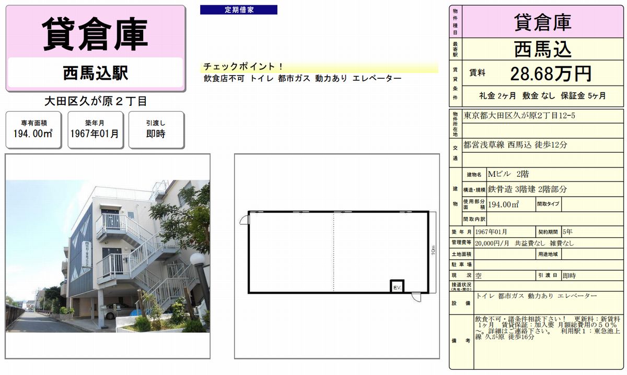Click the blue 定期借家 banner
This screenshot has width=627, height=375.
click(x=238, y=10)
